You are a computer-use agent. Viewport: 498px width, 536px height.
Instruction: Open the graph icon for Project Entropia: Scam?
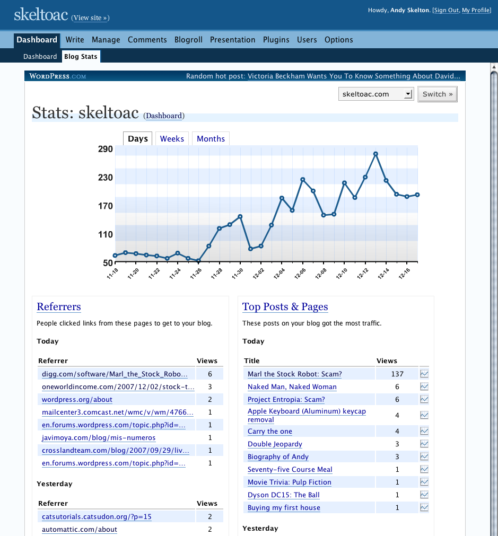tap(424, 399)
